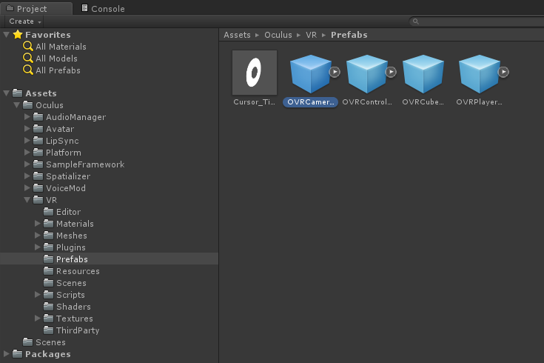Select the OVRCamer... prefab cube icon
This screenshot has height=363, width=544.
click(x=310, y=73)
